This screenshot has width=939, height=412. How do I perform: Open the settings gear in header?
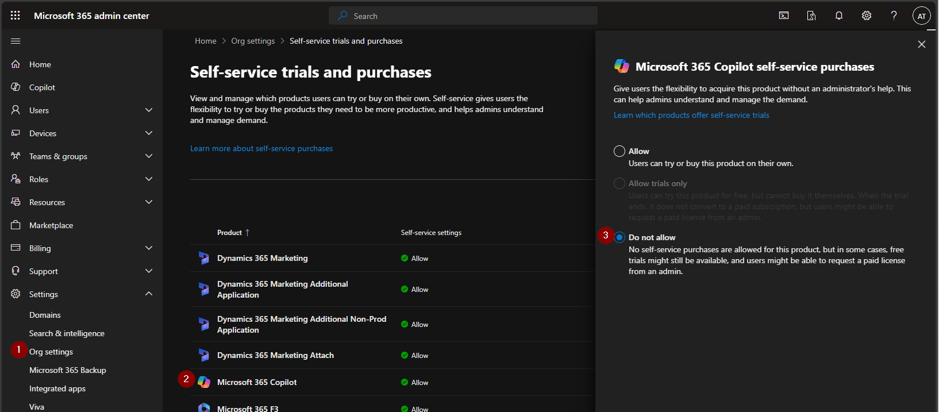867,16
